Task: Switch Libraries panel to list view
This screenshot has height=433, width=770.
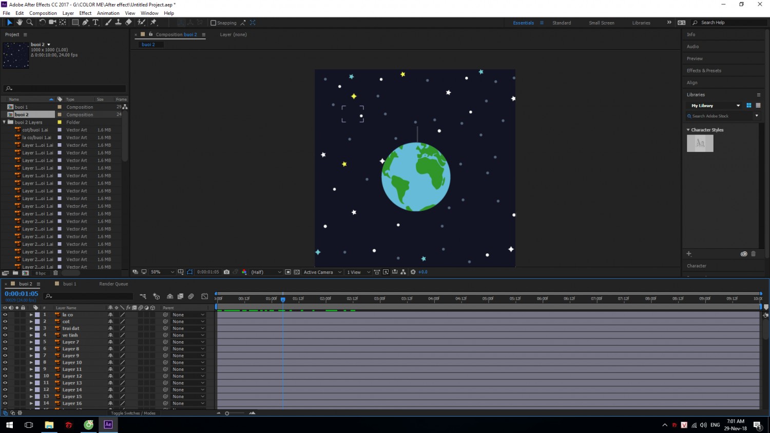Action: (x=758, y=105)
